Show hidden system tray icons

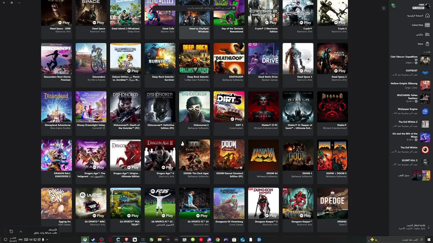(47, 240)
